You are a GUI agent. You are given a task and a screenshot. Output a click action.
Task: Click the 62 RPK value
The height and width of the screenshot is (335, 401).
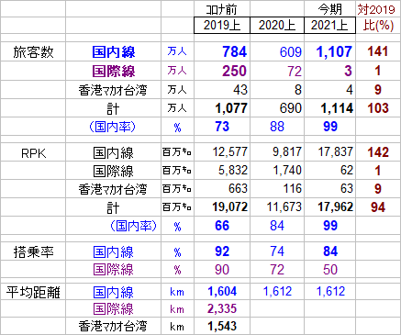[x=347, y=170]
